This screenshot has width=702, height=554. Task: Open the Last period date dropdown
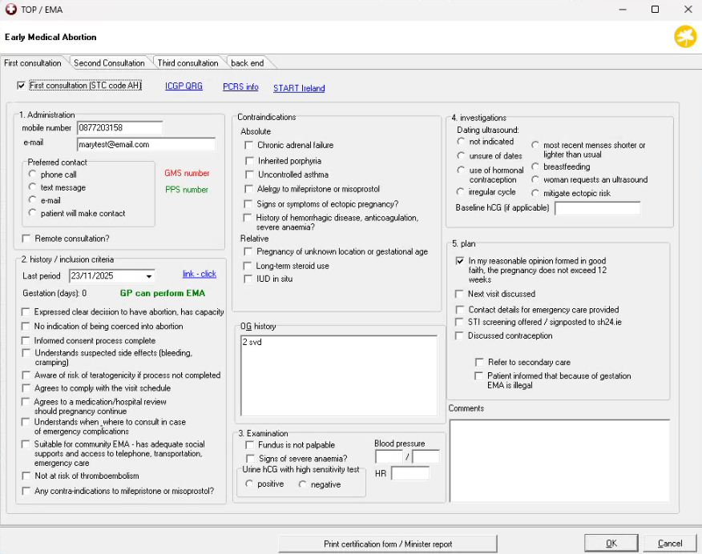(x=149, y=277)
